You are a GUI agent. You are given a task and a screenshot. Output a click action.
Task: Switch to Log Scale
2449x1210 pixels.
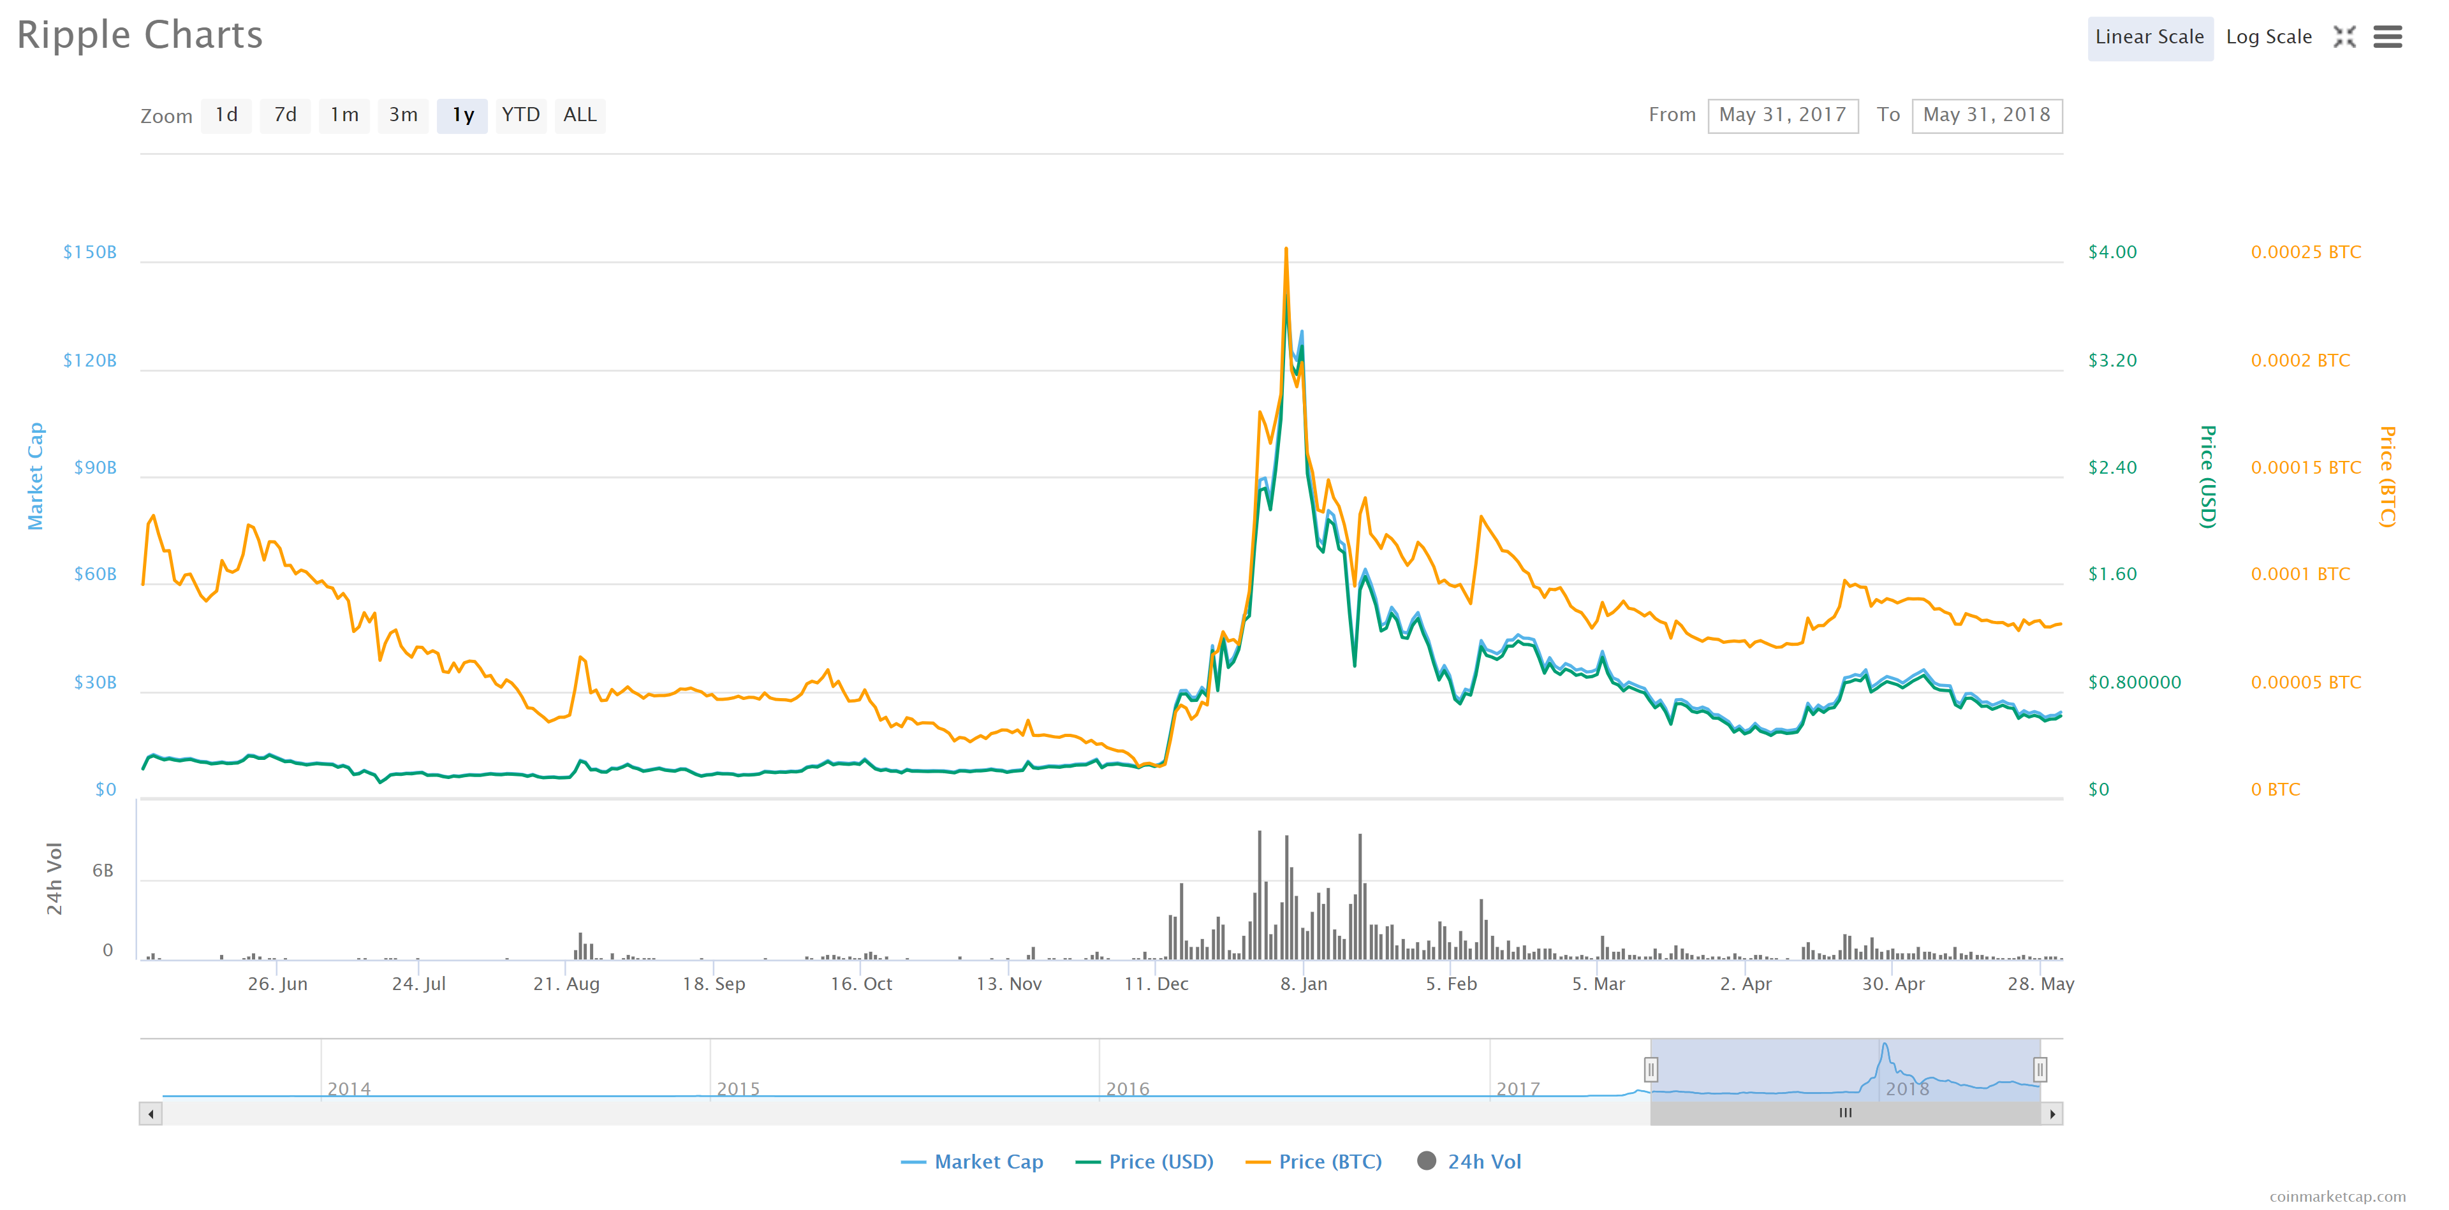point(2269,38)
